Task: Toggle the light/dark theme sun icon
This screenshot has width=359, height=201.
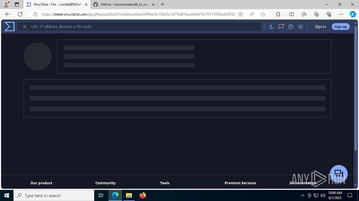Action: tap(300, 27)
